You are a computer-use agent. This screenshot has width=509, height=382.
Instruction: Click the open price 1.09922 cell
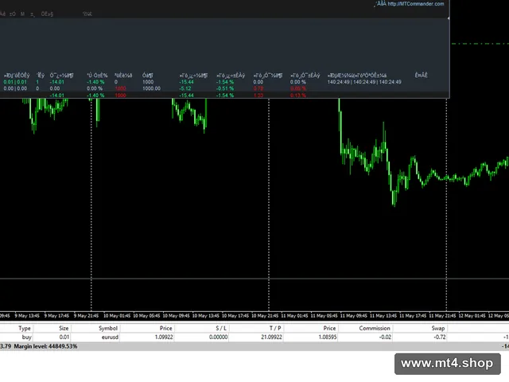tap(164, 337)
